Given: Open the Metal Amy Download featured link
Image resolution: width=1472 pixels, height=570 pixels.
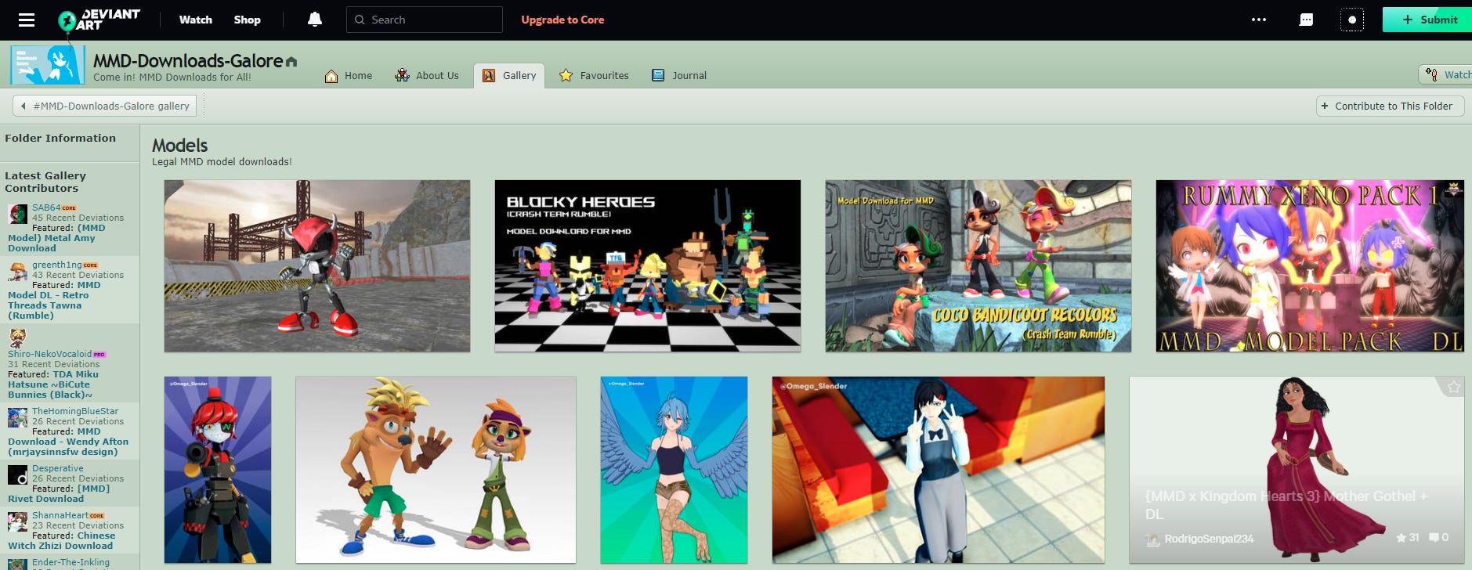Looking at the screenshot, I should click(55, 238).
